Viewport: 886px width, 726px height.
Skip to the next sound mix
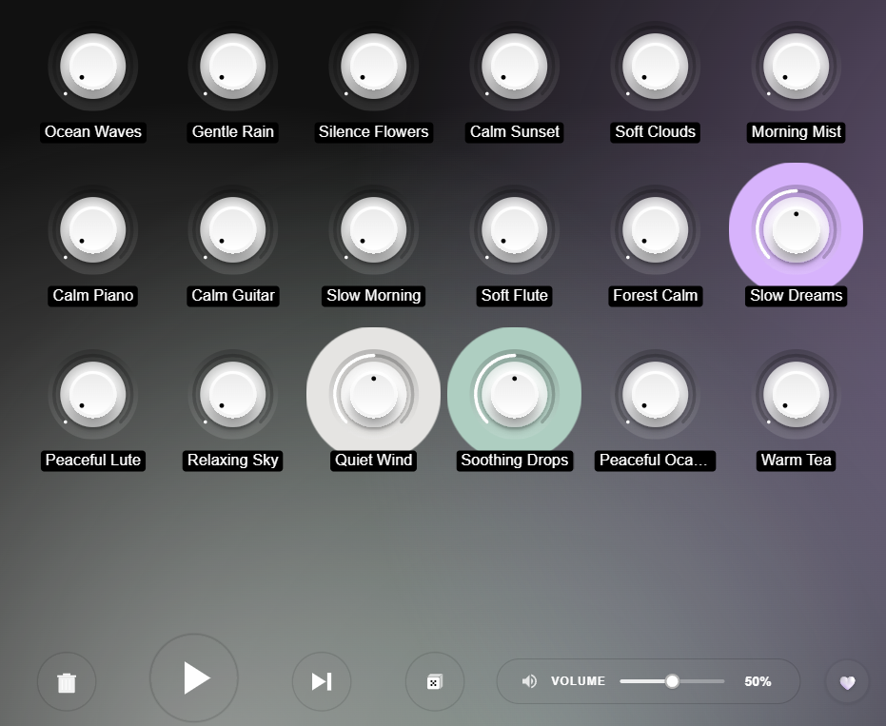pos(322,681)
